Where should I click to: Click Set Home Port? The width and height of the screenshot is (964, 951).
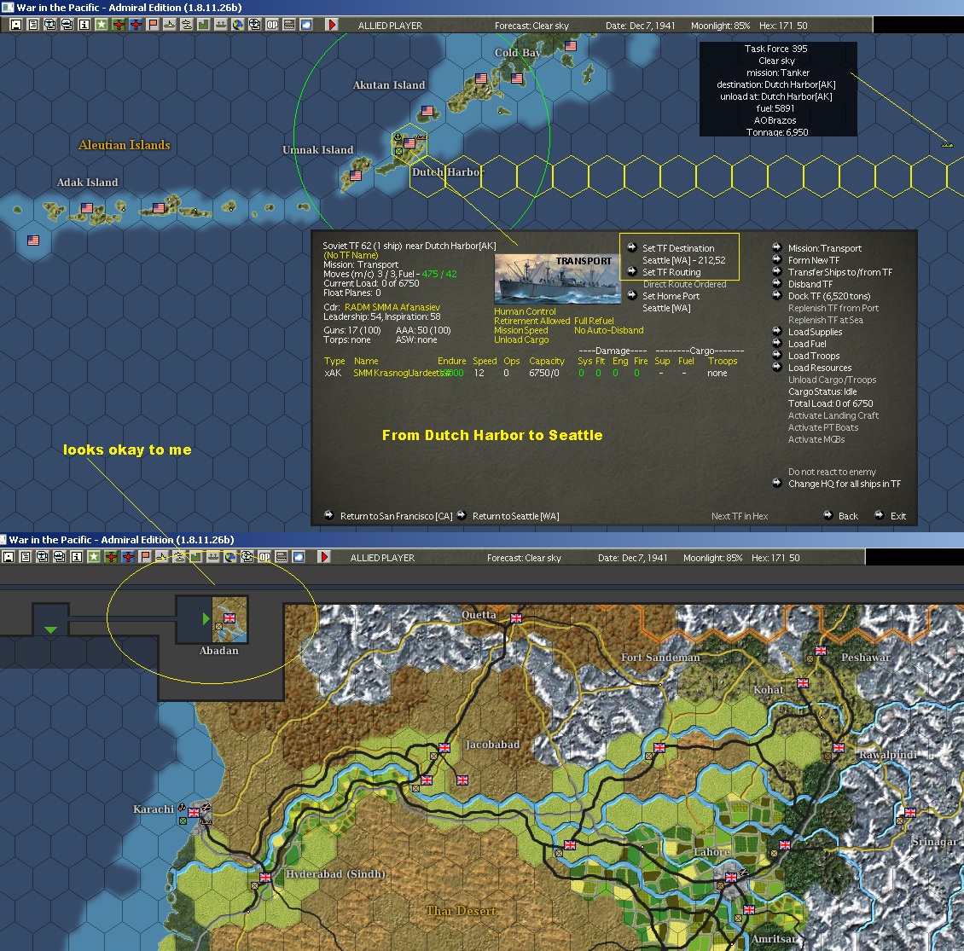671,296
